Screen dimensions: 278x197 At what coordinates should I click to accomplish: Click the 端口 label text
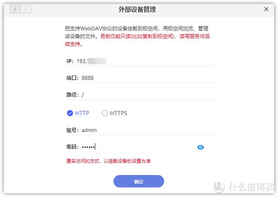[72, 78]
